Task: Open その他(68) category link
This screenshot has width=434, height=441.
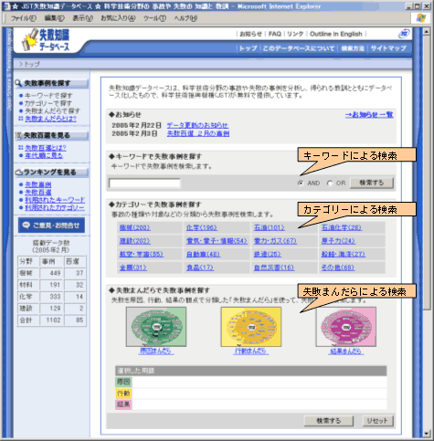Action: coord(338,268)
